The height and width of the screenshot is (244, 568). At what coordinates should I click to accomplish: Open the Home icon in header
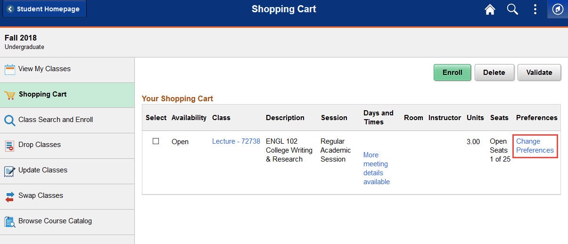(x=490, y=9)
